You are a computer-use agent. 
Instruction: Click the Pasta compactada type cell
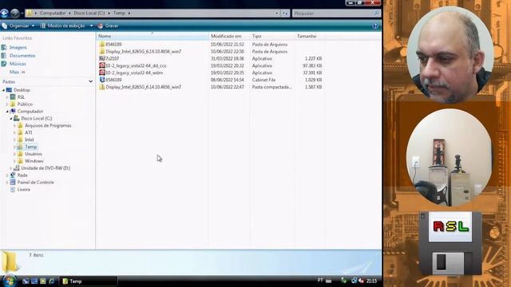pos(271,87)
